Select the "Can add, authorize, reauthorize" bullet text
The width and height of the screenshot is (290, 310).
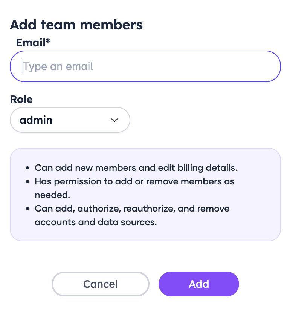point(132,209)
